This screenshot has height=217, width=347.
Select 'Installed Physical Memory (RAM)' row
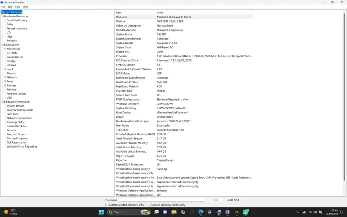(x=184, y=134)
